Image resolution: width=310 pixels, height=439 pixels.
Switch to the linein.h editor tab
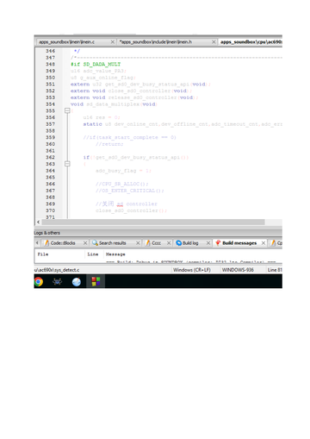pos(156,42)
